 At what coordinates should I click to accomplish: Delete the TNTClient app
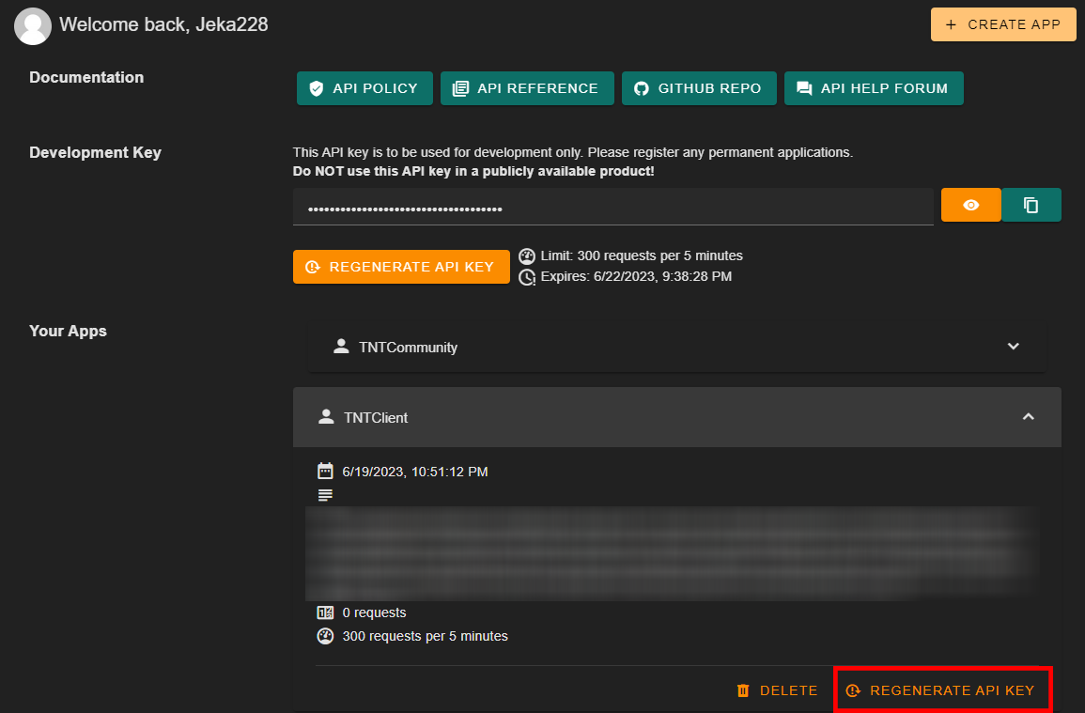777,690
